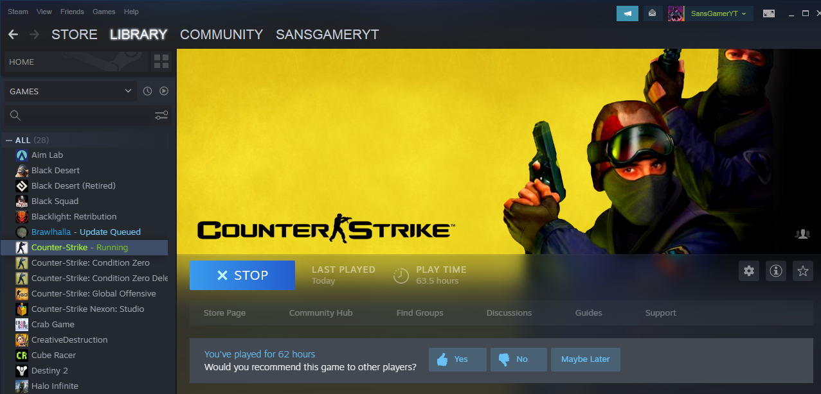Viewport: 821px width, 394px height.
Task: Open the announcements megaphone icon
Action: click(x=627, y=13)
